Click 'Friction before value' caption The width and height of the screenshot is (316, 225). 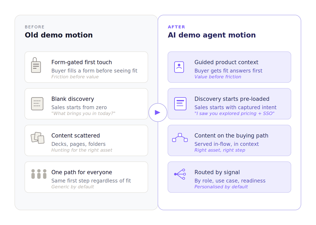(x=75, y=77)
